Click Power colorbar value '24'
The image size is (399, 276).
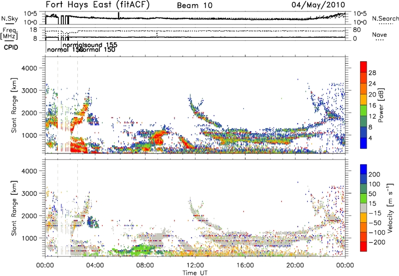pyautogui.click(x=372, y=84)
